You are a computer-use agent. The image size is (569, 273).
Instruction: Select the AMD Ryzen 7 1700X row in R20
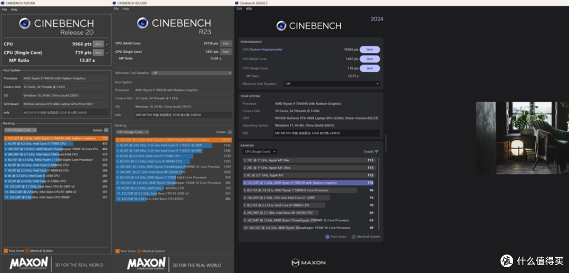click(x=56, y=160)
